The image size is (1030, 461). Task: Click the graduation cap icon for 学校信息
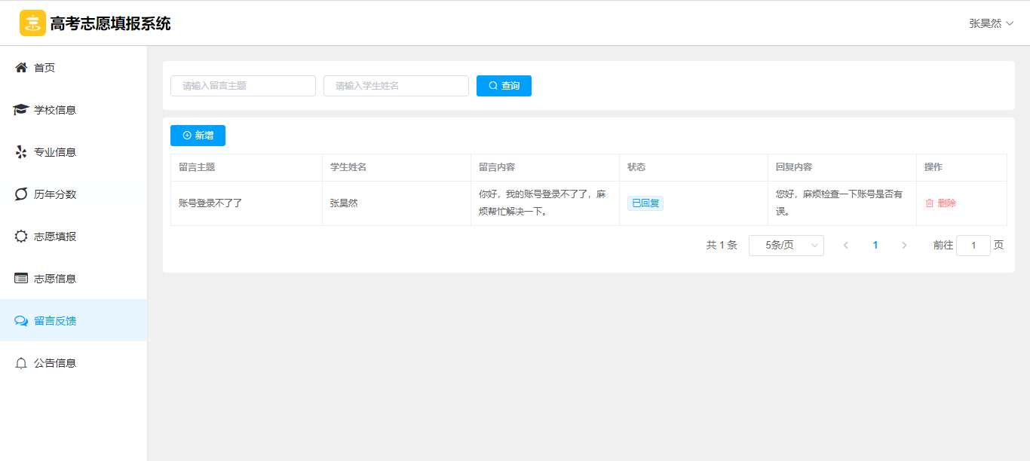click(21, 110)
